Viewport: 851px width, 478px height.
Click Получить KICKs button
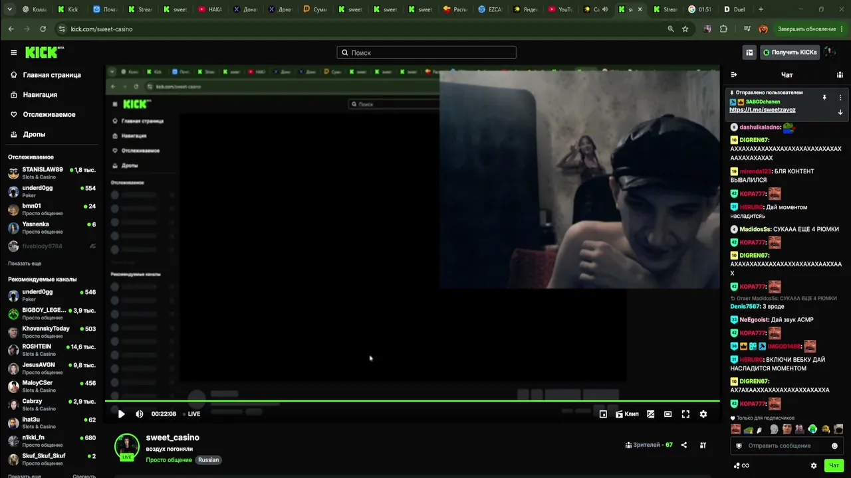coord(790,52)
